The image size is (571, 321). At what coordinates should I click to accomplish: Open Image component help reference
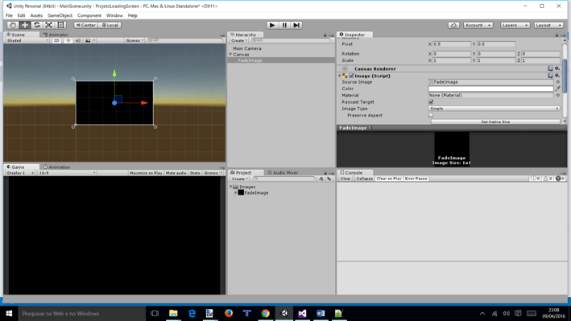[550, 76]
